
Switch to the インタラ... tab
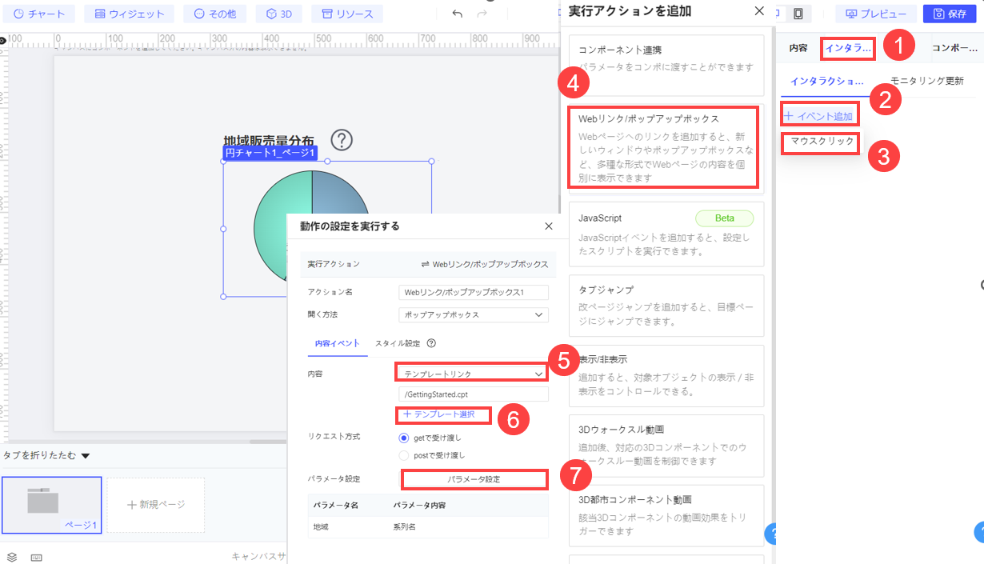coord(847,48)
